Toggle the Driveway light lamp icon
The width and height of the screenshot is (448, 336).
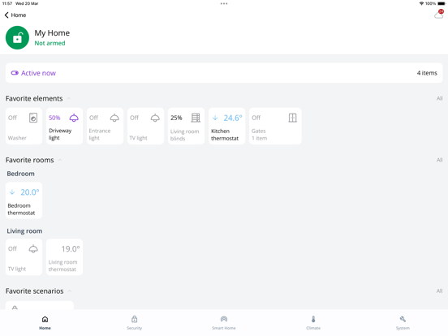click(x=74, y=118)
